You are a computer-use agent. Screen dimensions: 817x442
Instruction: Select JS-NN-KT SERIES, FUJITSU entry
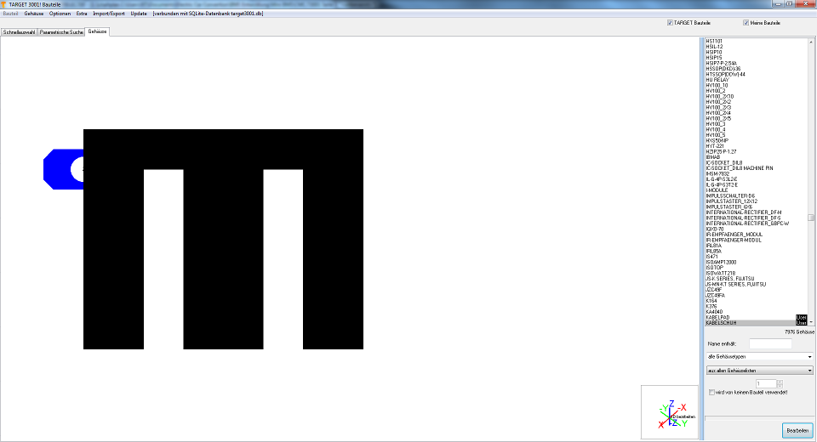(x=735, y=284)
